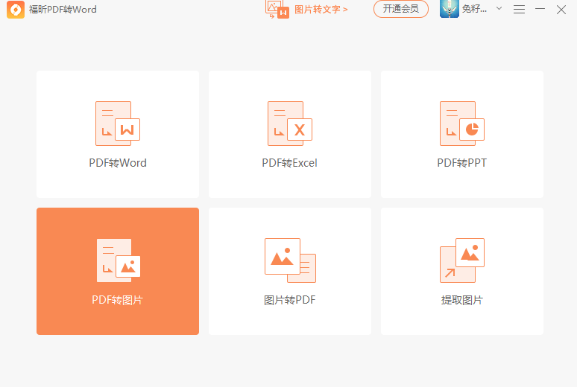Click the 图片转PDF label text
Image resolution: width=577 pixels, height=387 pixels.
(x=289, y=300)
